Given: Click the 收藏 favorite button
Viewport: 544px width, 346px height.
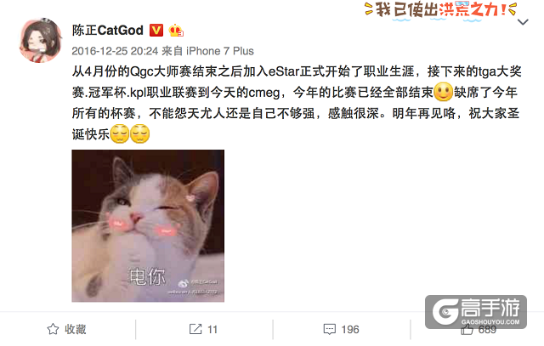Looking at the screenshot, I should pos(66,329).
